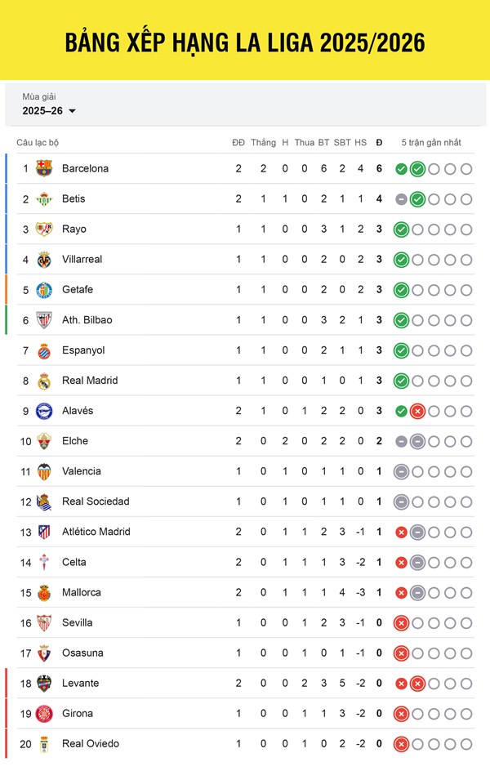This screenshot has width=490, height=771.
Task: Open the Betis team link
Action: pyautogui.click(x=73, y=199)
